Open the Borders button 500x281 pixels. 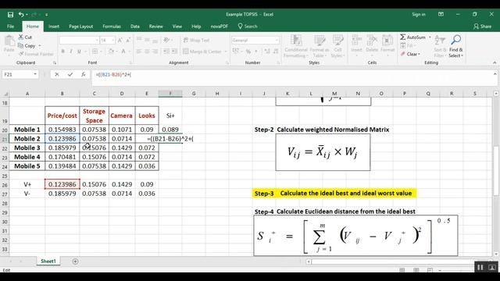coord(95,52)
